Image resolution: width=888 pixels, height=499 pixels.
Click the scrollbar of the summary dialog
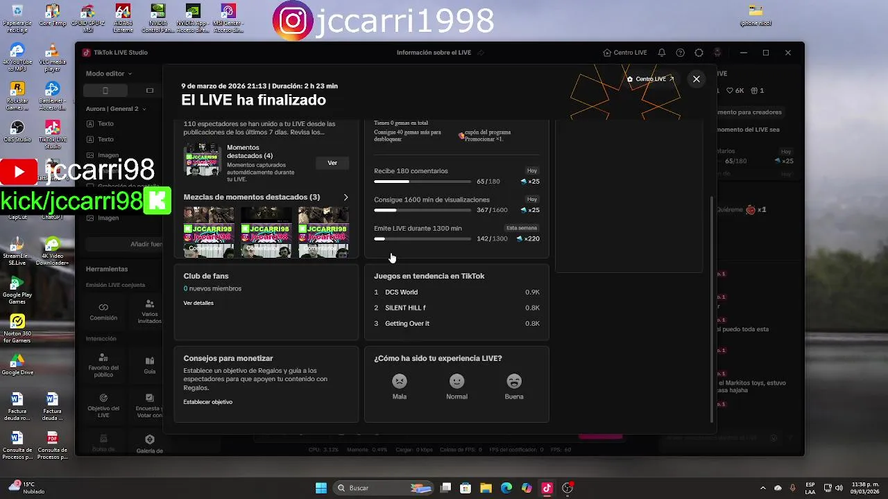click(712, 308)
